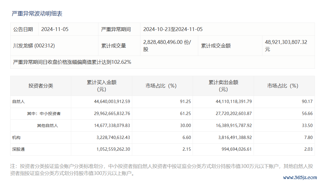The image size is (319, 182).
Task: Click buy amount 44,640,003,912.59
Action: (x=112, y=102)
